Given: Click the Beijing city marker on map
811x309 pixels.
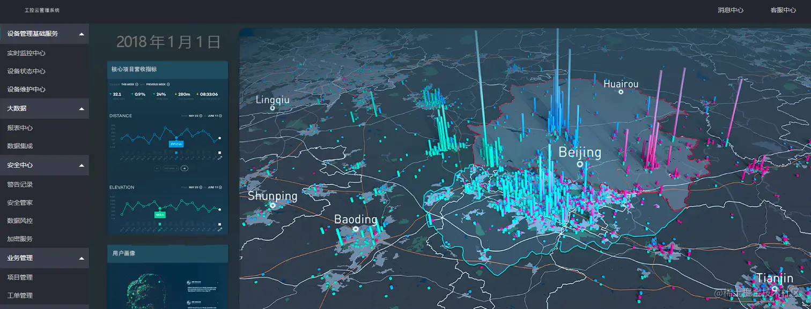Looking at the screenshot, I should pyautogui.click(x=580, y=163).
